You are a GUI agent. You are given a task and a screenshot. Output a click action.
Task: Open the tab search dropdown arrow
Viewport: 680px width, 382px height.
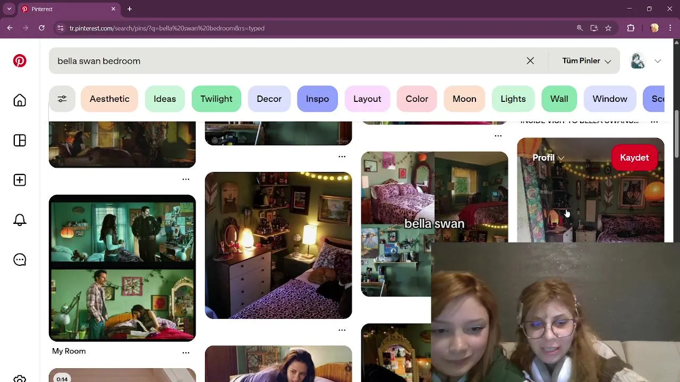[9, 9]
